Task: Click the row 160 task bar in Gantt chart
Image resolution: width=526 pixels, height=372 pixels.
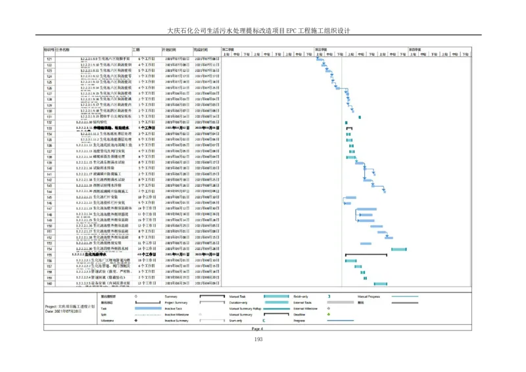Action: click(x=380, y=284)
